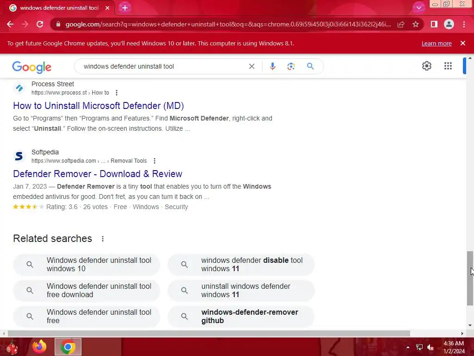Open the tab search dropdown arrow
Screen dimensions: 474x356
tap(418, 8)
